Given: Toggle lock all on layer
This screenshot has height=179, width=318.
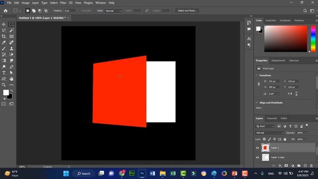Looking at the screenshot, I should click(285, 139).
